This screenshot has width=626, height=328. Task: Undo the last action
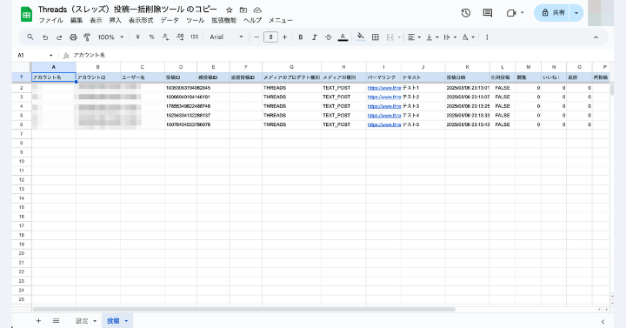click(x=45, y=37)
